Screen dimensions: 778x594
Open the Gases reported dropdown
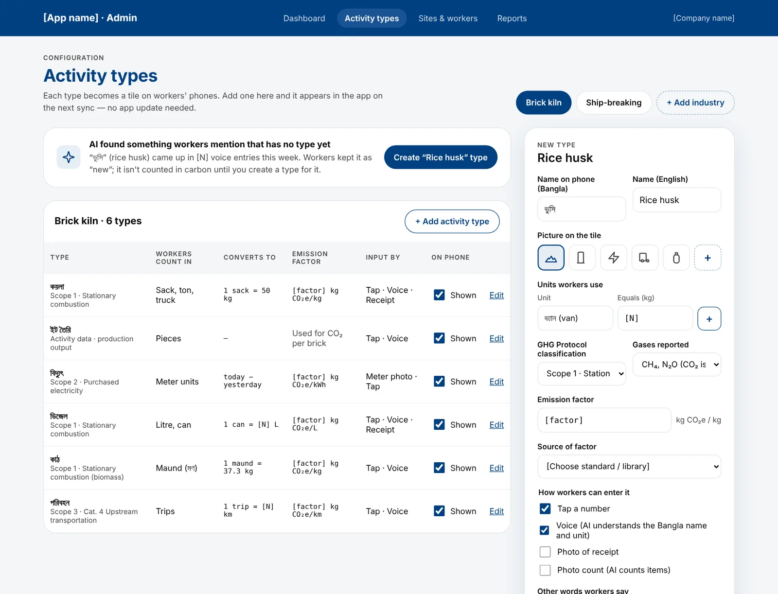tap(676, 365)
